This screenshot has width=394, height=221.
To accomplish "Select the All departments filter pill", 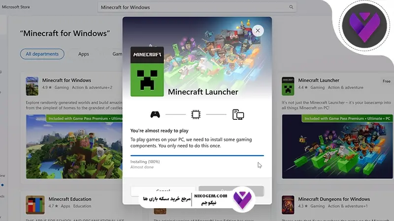I will click(42, 54).
